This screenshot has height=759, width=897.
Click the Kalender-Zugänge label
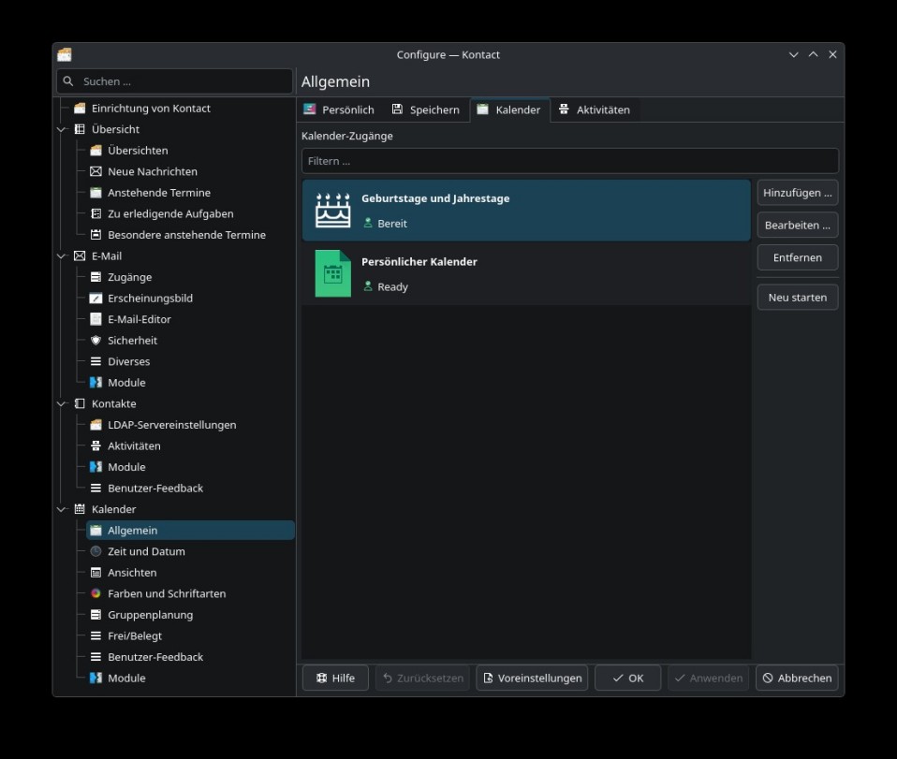(x=346, y=136)
